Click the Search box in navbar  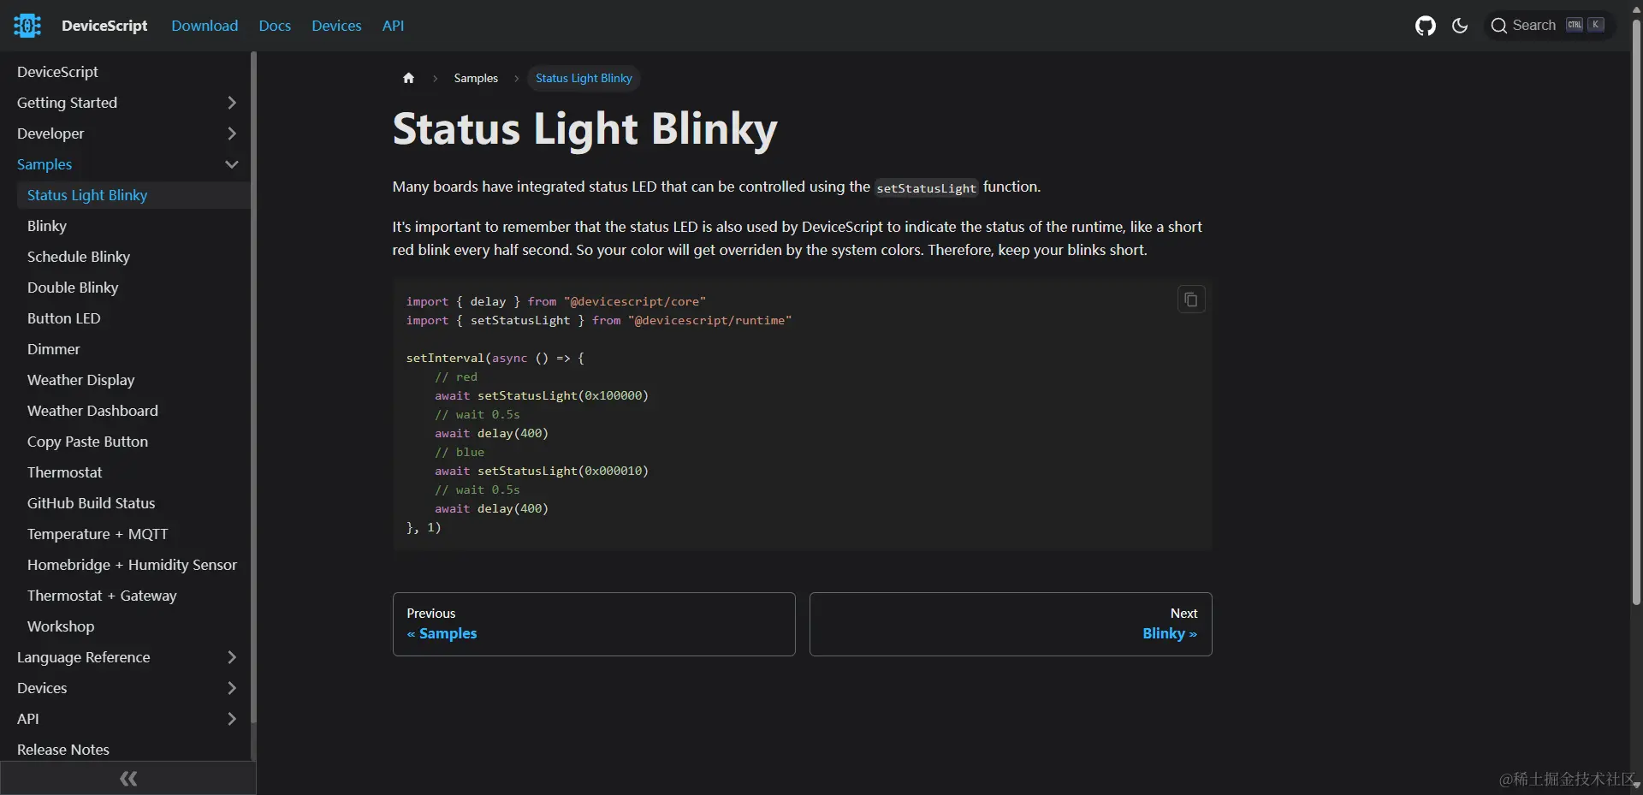[x=1548, y=26]
